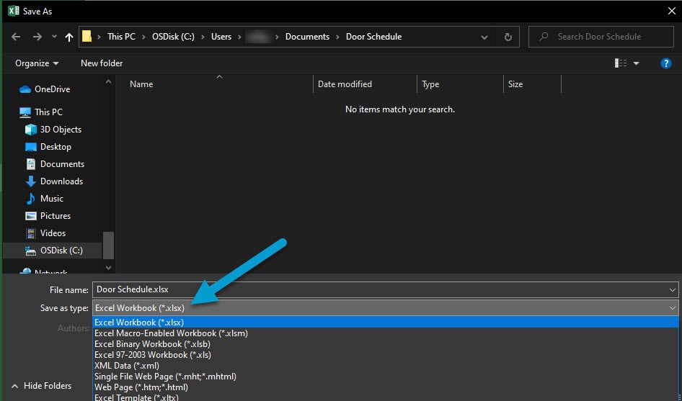Collapse the Save as type dropdown
This screenshot has height=401, width=682.
673,308
